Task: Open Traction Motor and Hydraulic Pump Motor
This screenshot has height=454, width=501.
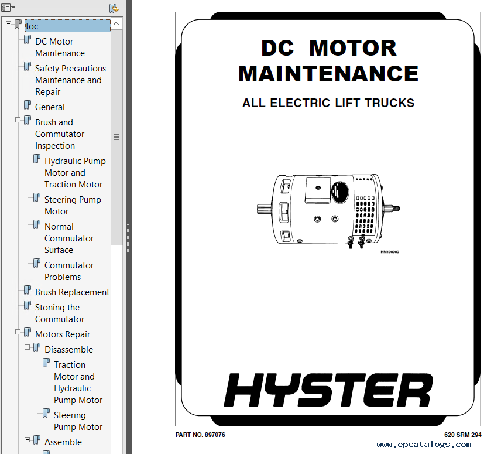Action: pos(78,383)
